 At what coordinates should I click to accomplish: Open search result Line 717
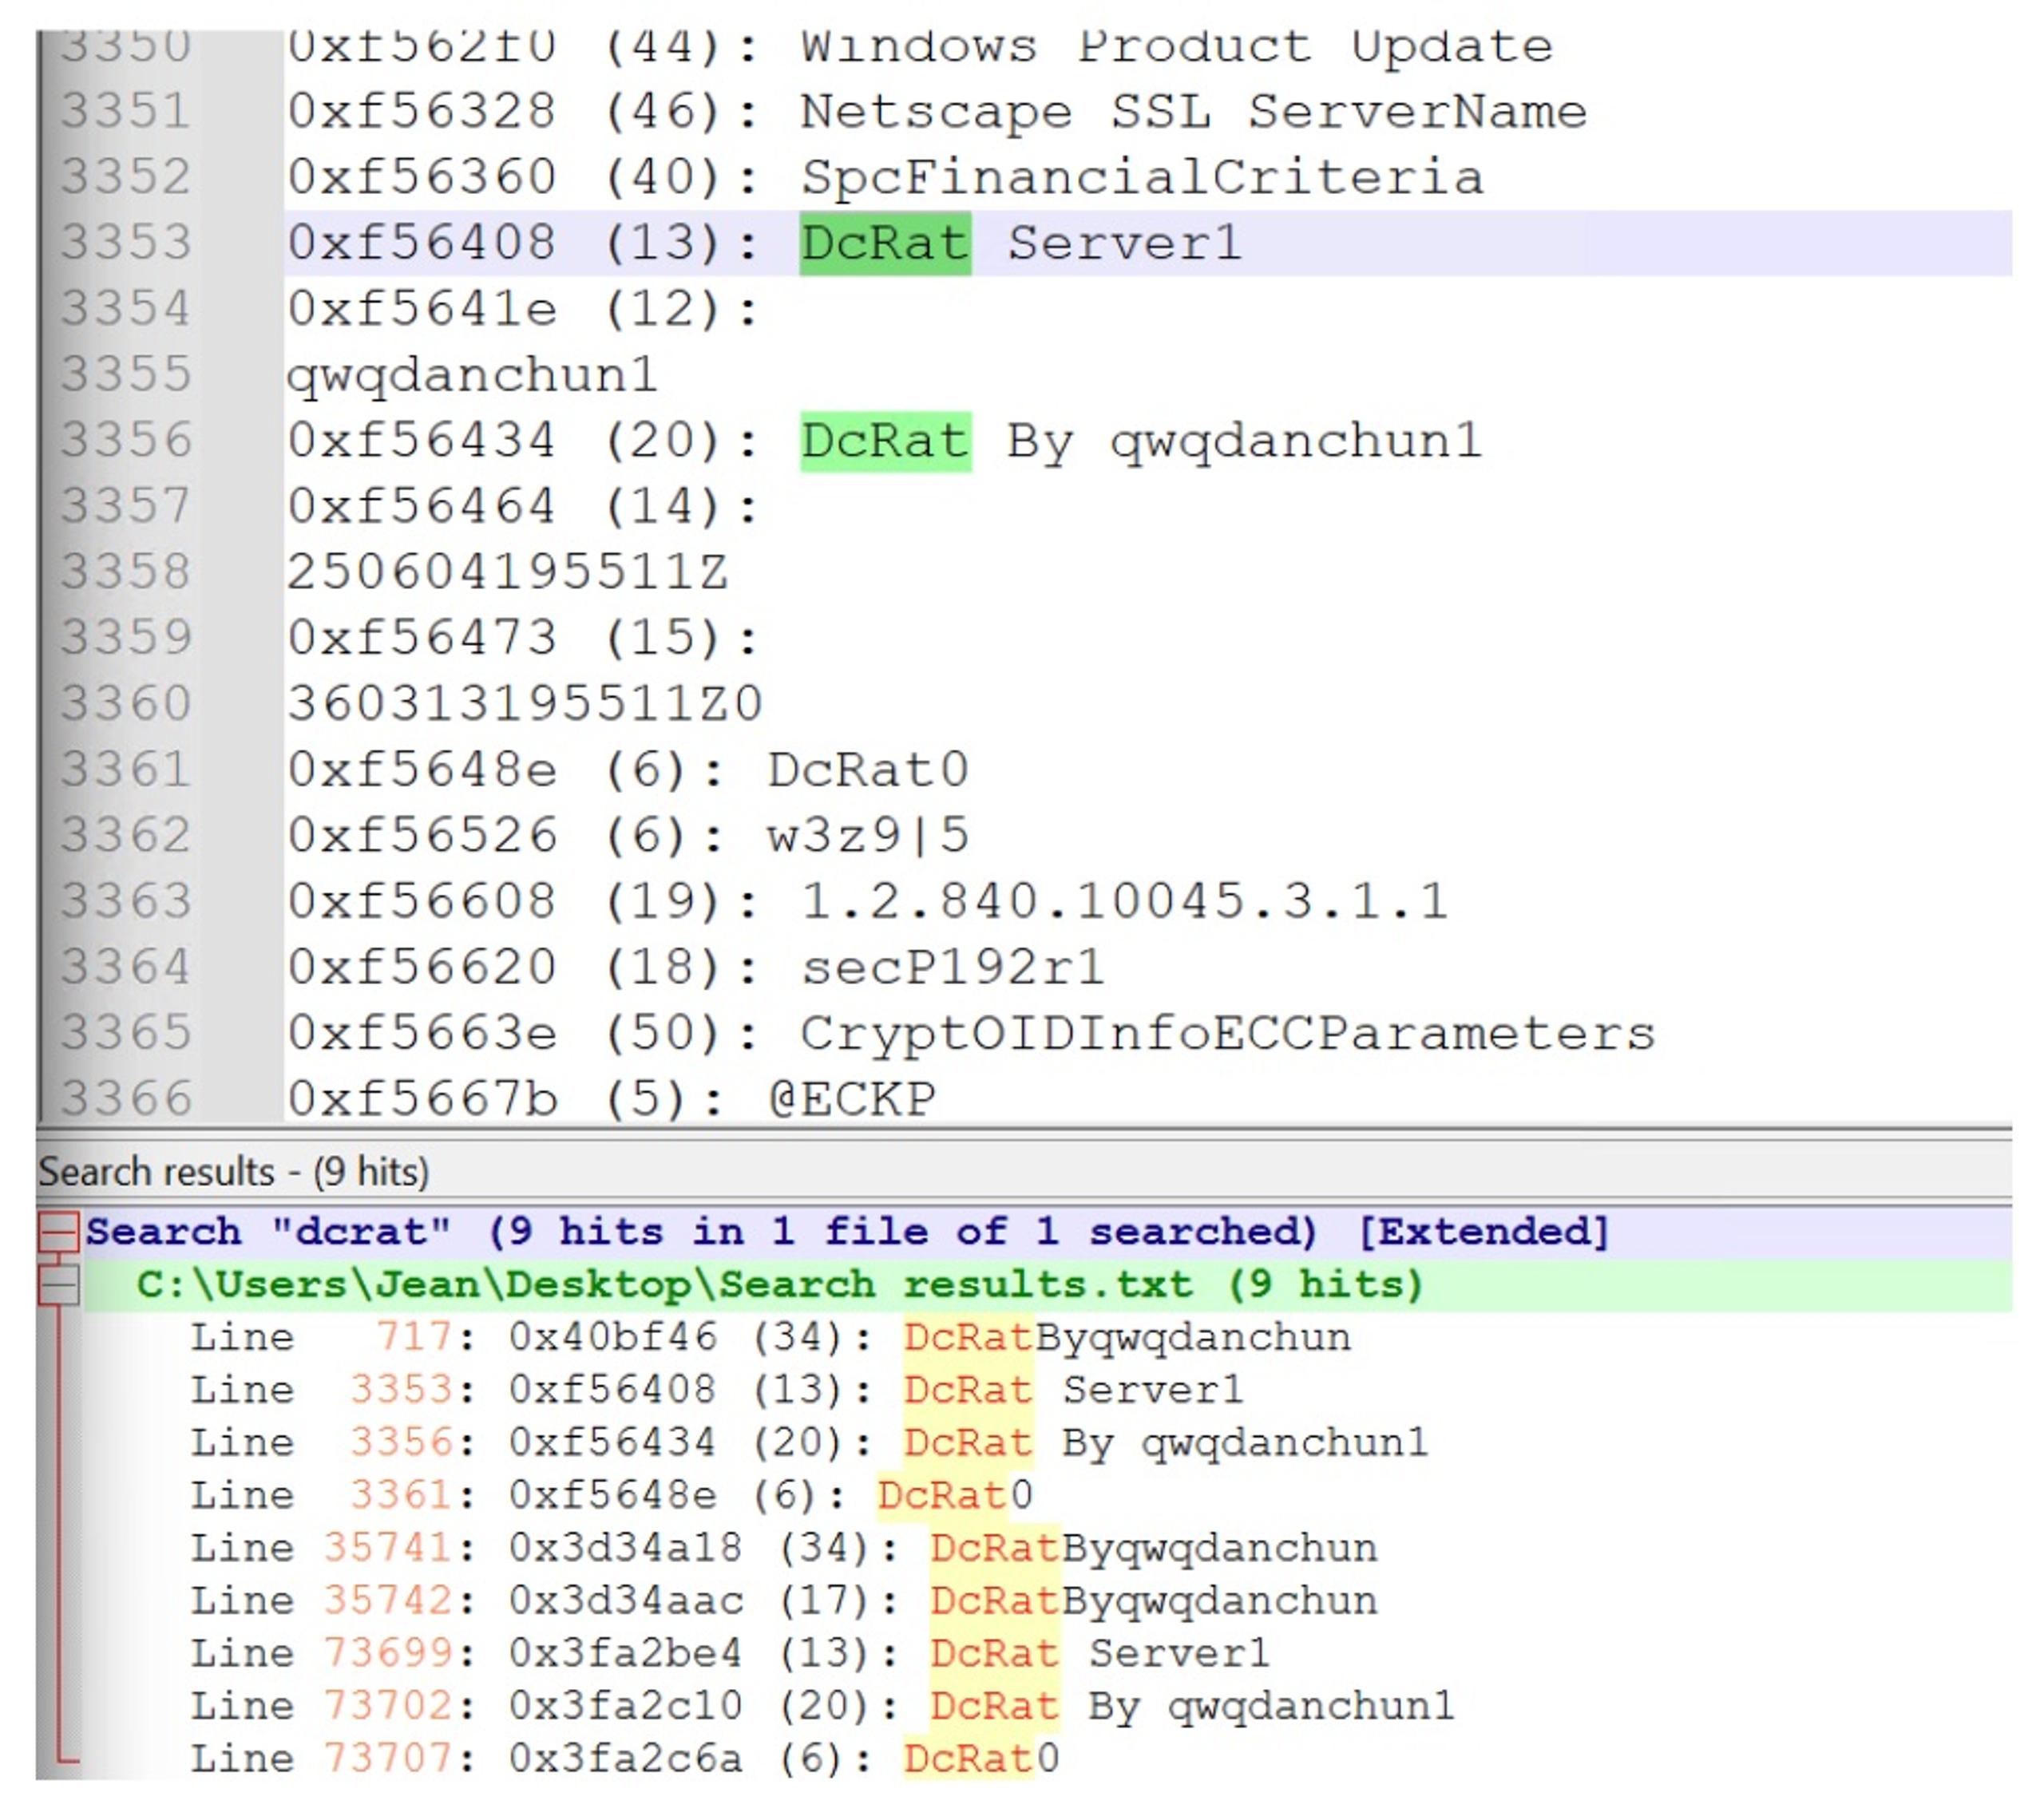point(770,1338)
